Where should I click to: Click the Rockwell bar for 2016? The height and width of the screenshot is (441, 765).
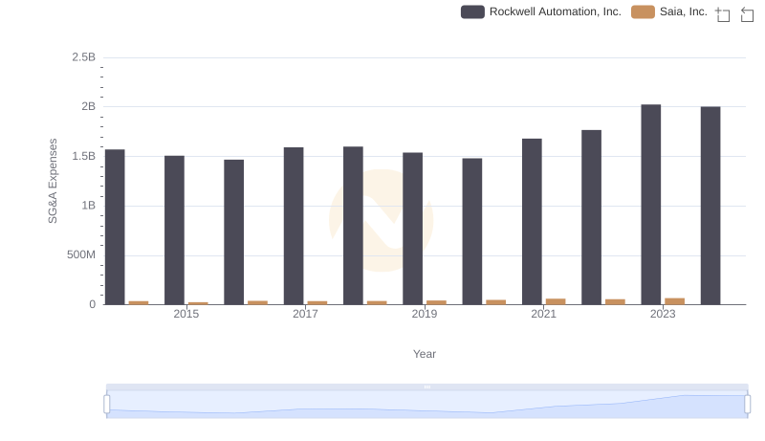[233, 232]
